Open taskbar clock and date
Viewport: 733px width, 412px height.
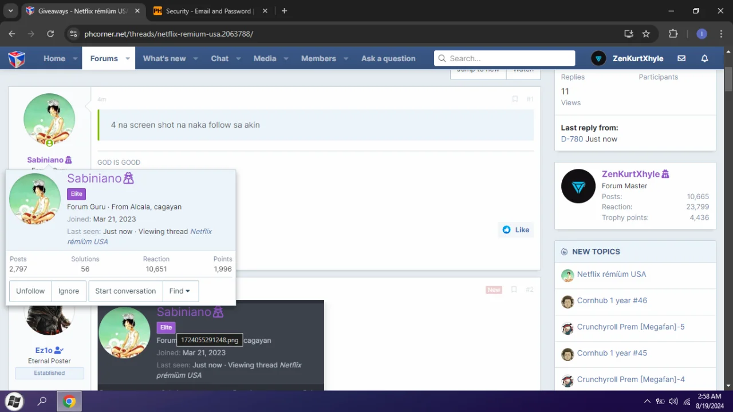tap(710, 401)
